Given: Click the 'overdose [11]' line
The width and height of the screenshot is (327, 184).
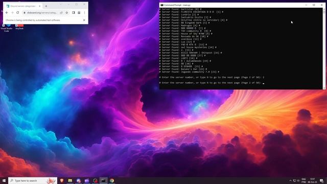Looking at the screenshot, I should 180,39.
